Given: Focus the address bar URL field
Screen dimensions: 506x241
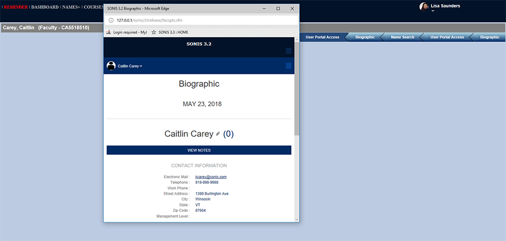Looking at the screenshot, I should point(201,20).
